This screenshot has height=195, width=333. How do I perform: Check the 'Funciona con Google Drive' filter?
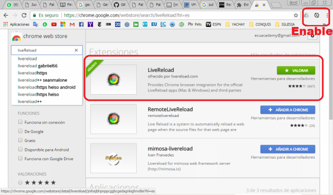(x=20, y=158)
